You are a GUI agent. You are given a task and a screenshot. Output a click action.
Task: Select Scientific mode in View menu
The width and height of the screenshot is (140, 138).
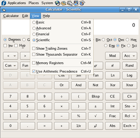(62, 40)
